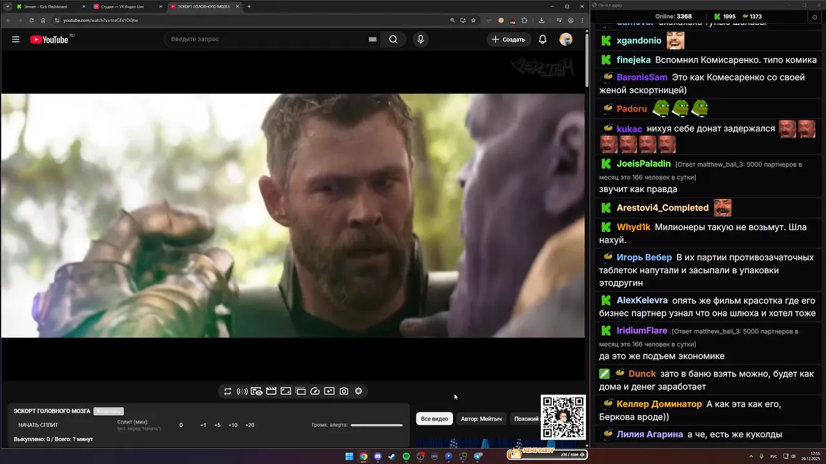Add +5 minutes to split
The width and height of the screenshot is (826, 464).
(217, 425)
